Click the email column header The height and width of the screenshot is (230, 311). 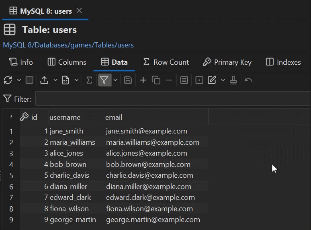point(156,117)
